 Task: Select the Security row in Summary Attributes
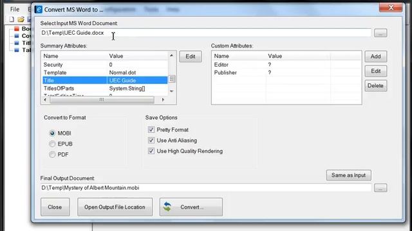[105, 65]
